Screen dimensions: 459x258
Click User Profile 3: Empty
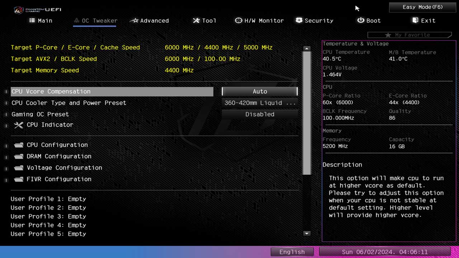tap(48, 216)
